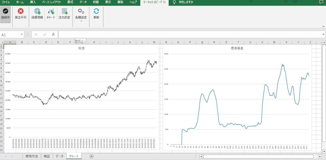Open the 表示 ribbon tab
326x160 pixels.
tap(108, 2)
